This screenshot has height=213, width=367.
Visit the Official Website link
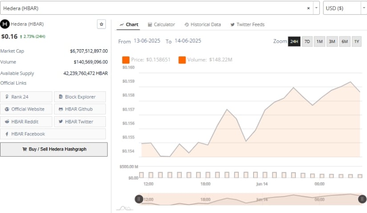26,109
